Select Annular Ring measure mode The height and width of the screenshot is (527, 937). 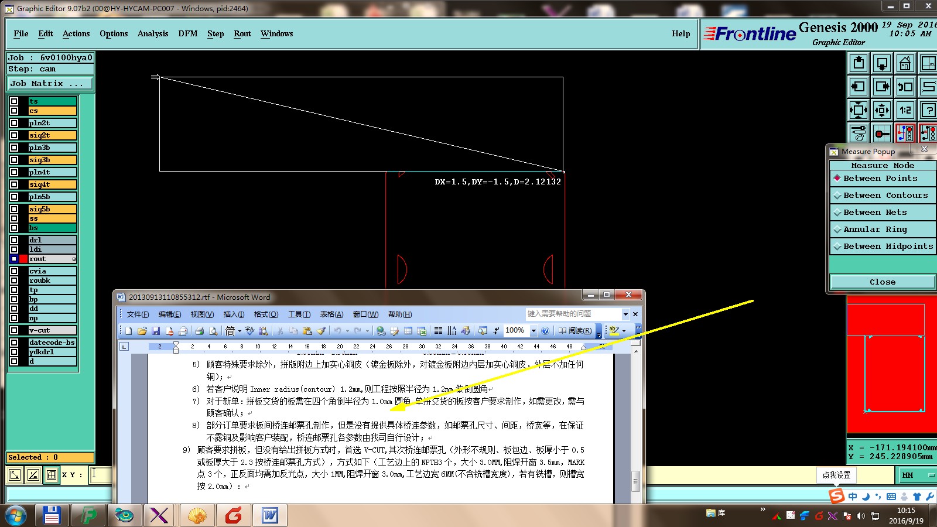[883, 230]
